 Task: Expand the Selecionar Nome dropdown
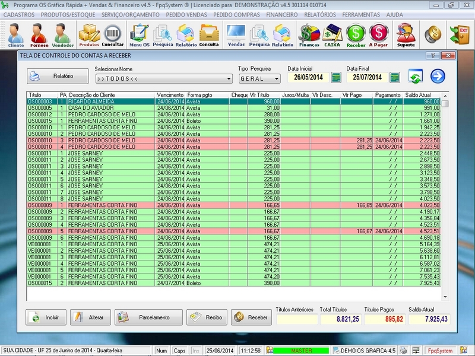[x=229, y=79]
